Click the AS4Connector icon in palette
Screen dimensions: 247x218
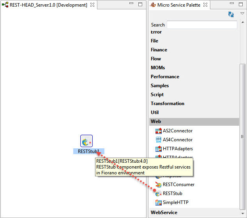coord(158,140)
